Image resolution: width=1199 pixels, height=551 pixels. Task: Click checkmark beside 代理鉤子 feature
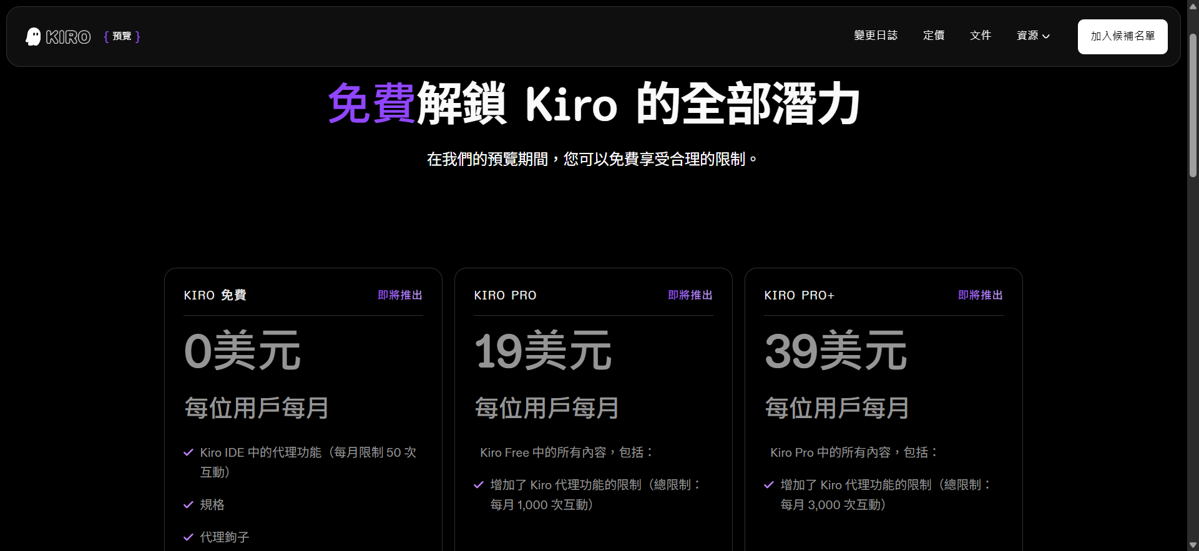coord(188,537)
